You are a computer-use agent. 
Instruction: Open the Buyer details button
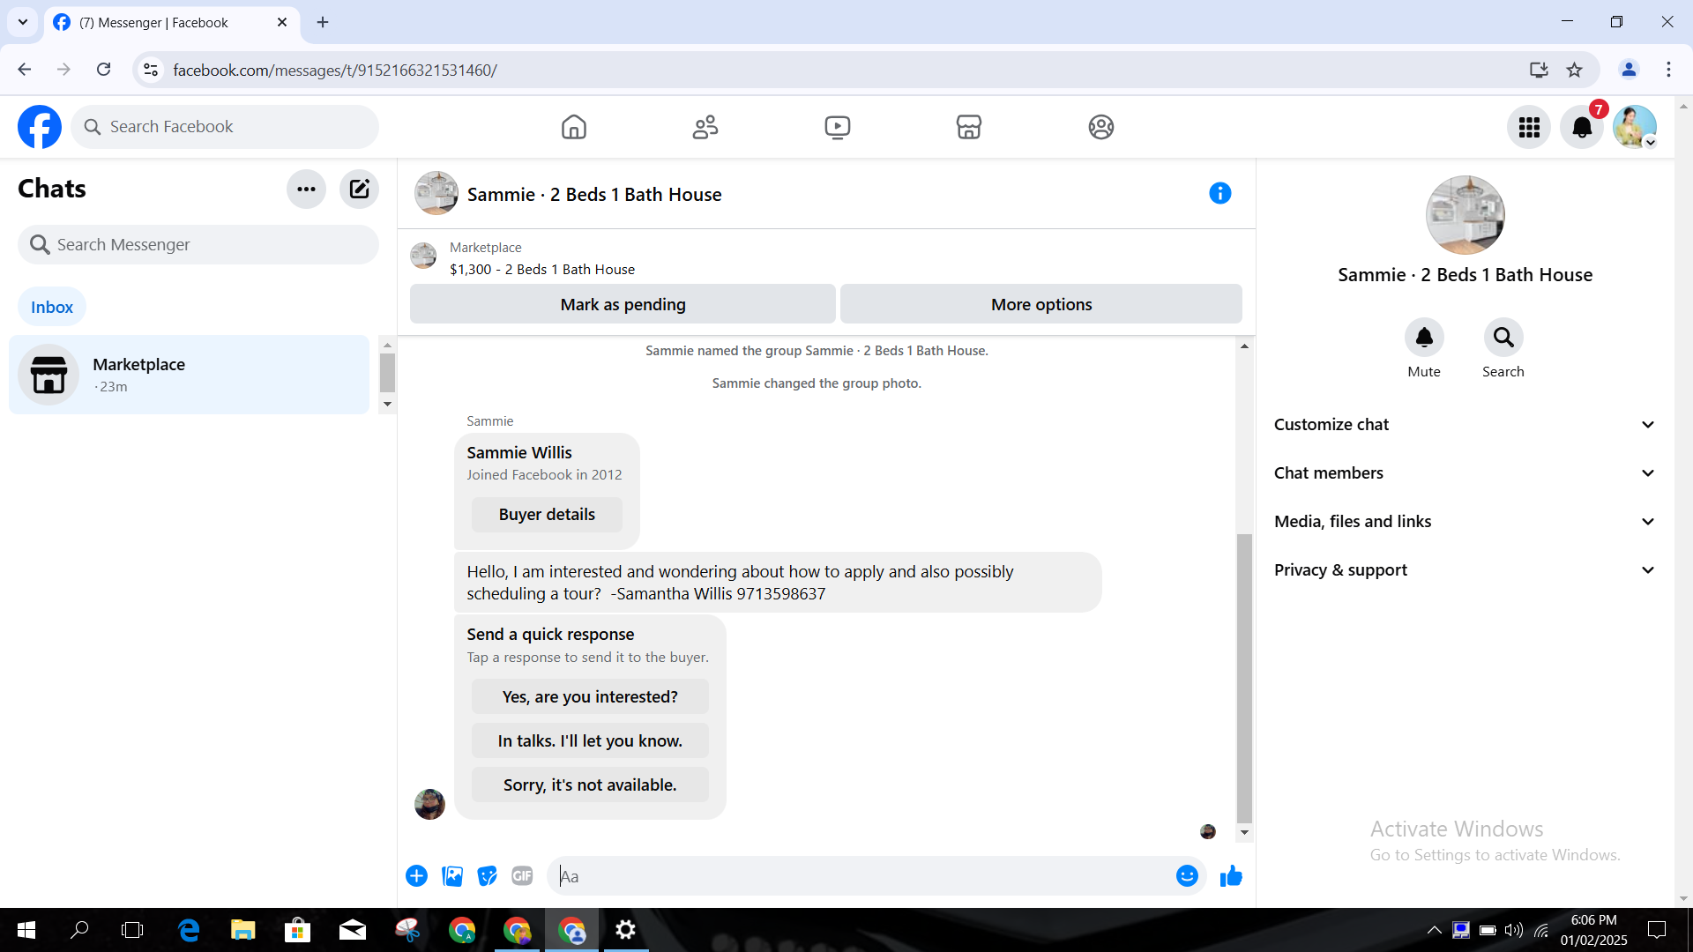[x=547, y=515]
